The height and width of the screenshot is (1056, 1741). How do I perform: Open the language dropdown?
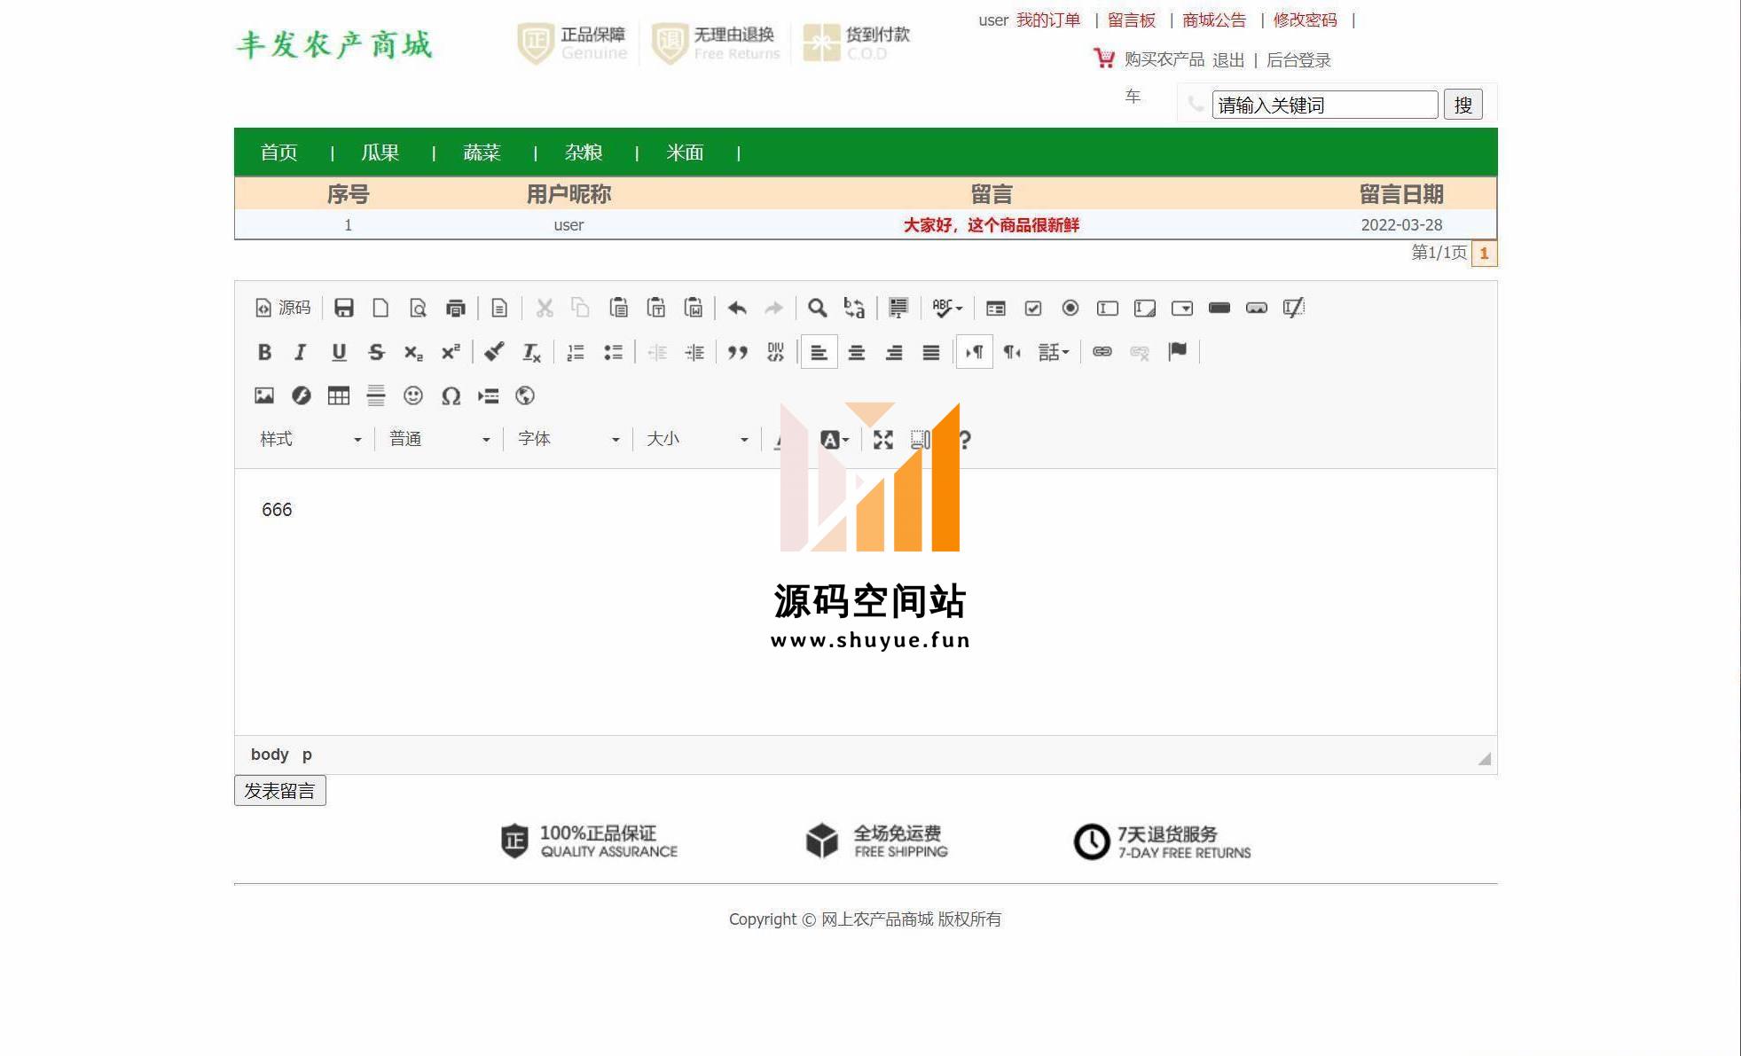pos(1054,352)
